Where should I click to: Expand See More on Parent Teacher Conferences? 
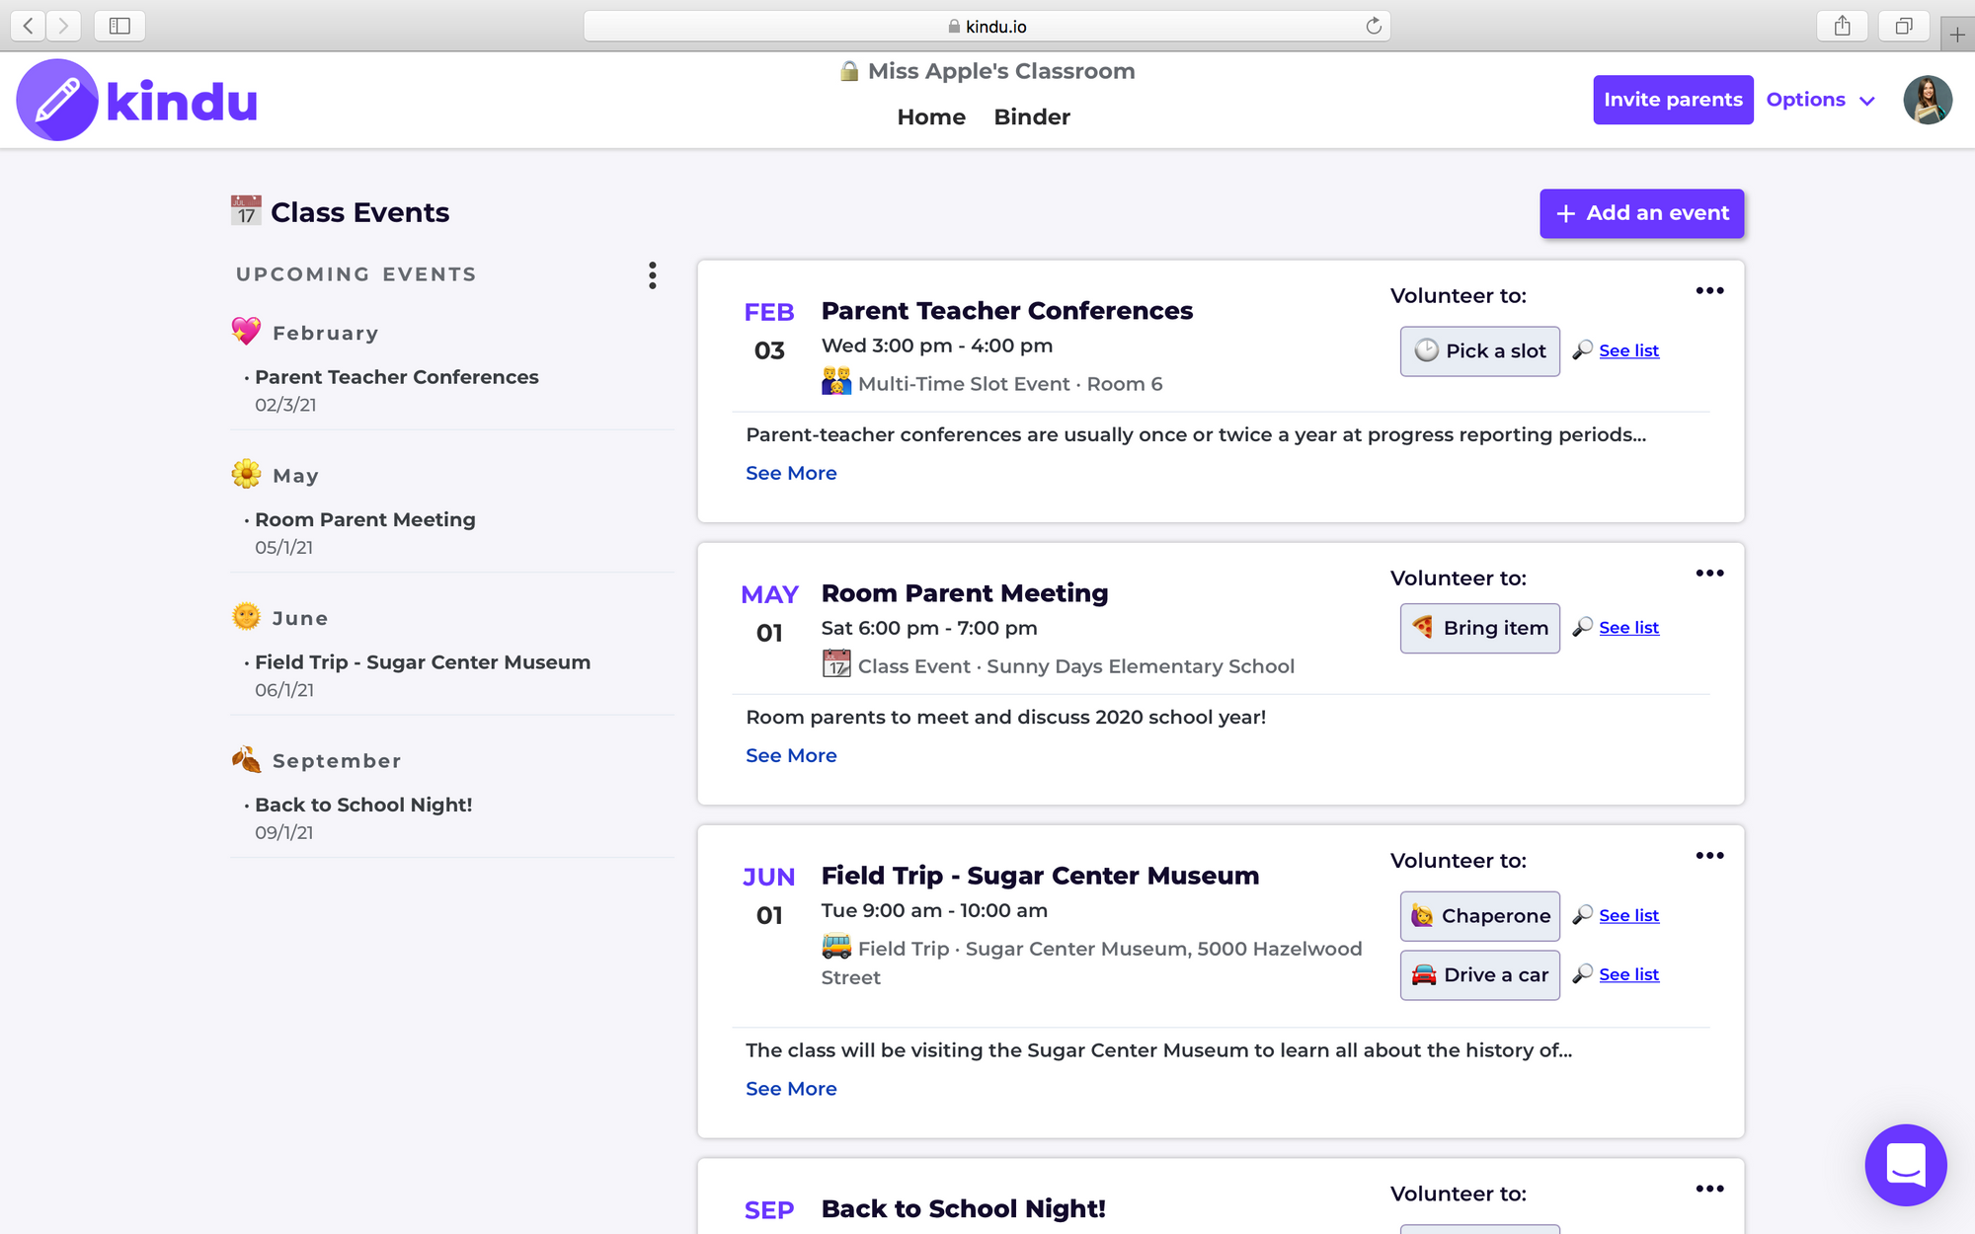pos(791,473)
